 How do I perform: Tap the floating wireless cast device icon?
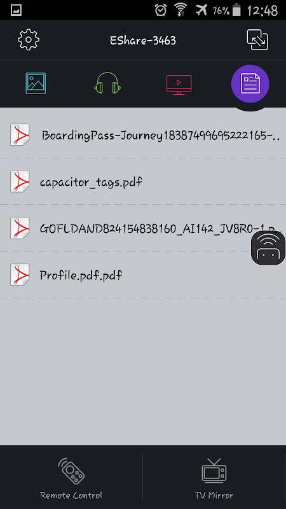[x=268, y=248]
